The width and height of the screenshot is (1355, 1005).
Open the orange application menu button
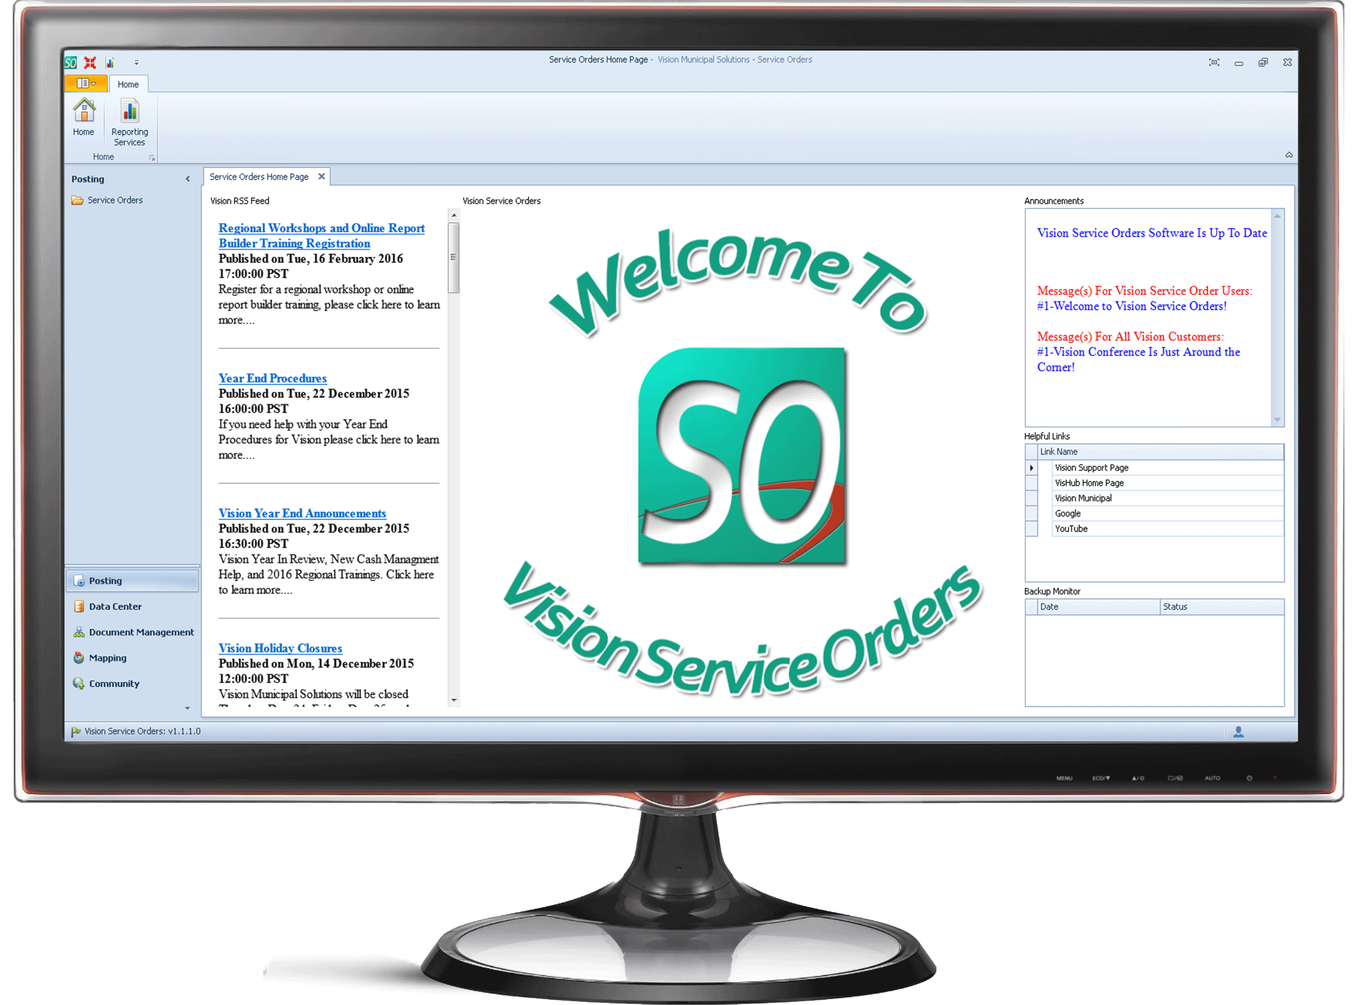click(86, 84)
